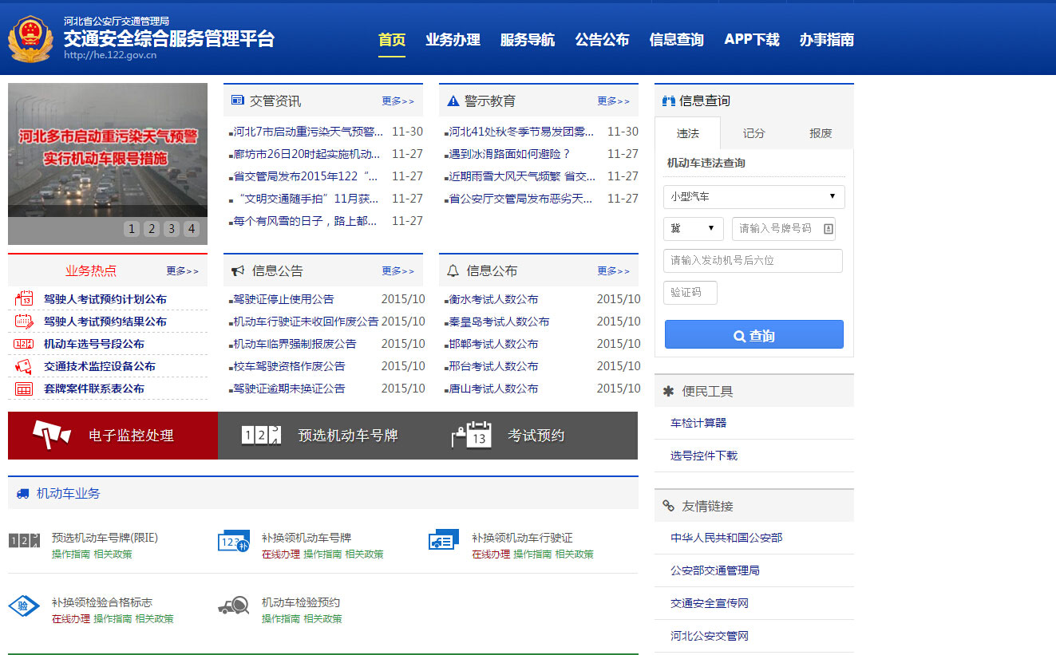
Task: Click the 警示教育 warning triangle icon
Action: 452,100
